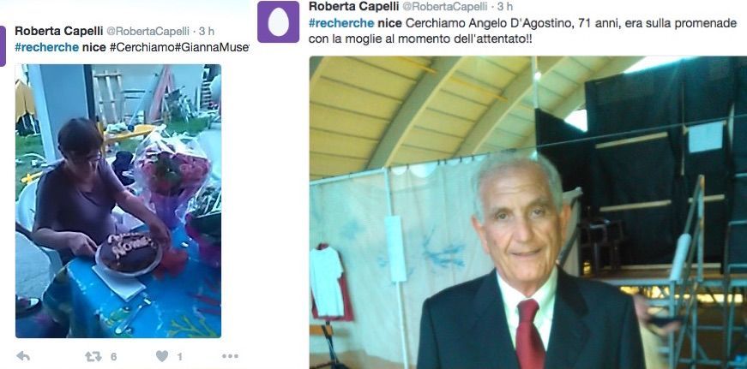View the retweet count showing 6

[113, 357]
